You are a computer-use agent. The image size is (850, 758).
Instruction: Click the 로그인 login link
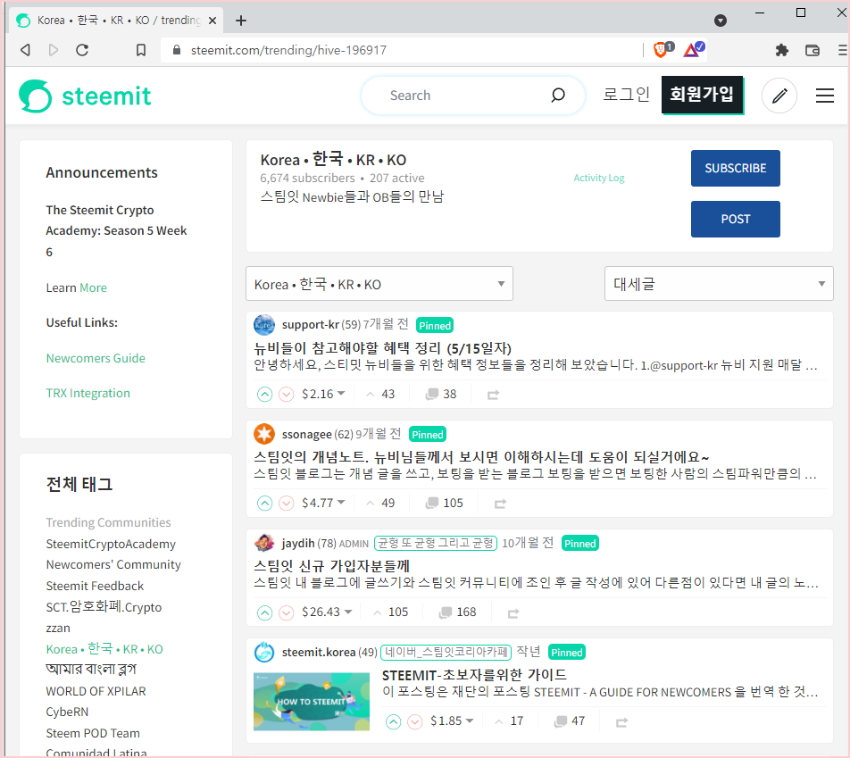pyautogui.click(x=626, y=95)
